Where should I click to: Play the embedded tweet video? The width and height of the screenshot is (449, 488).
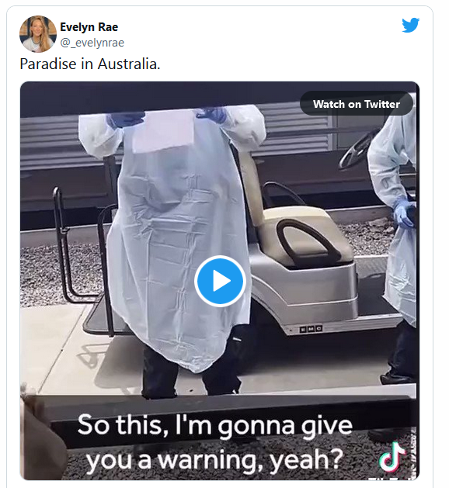[x=221, y=281]
